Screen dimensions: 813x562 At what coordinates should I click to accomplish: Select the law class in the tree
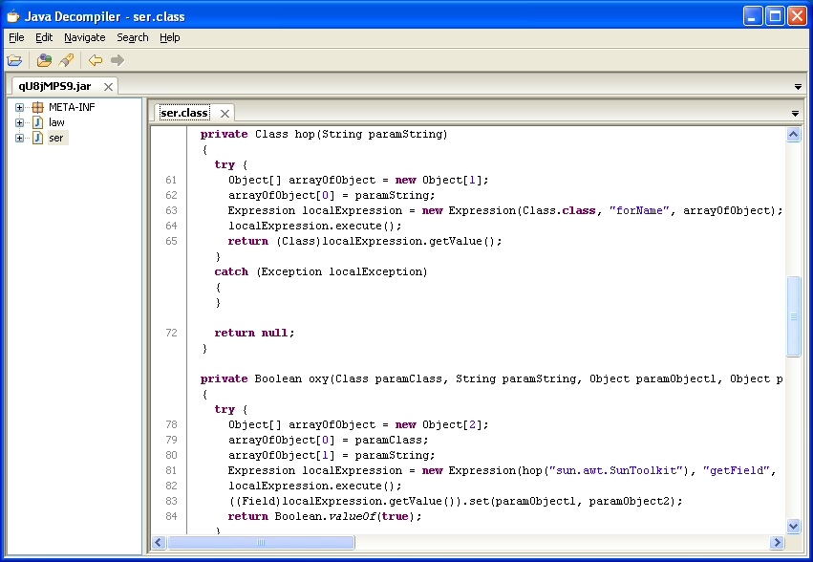click(x=56, y=122)
